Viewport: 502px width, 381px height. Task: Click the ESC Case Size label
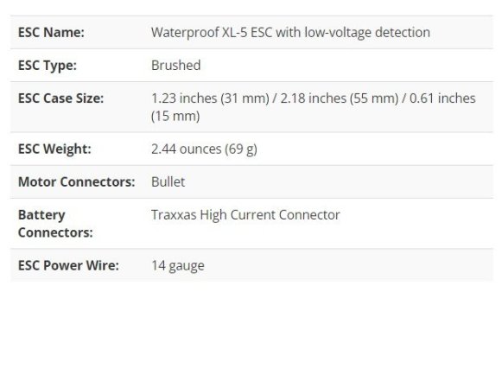[x=60, y=98]
